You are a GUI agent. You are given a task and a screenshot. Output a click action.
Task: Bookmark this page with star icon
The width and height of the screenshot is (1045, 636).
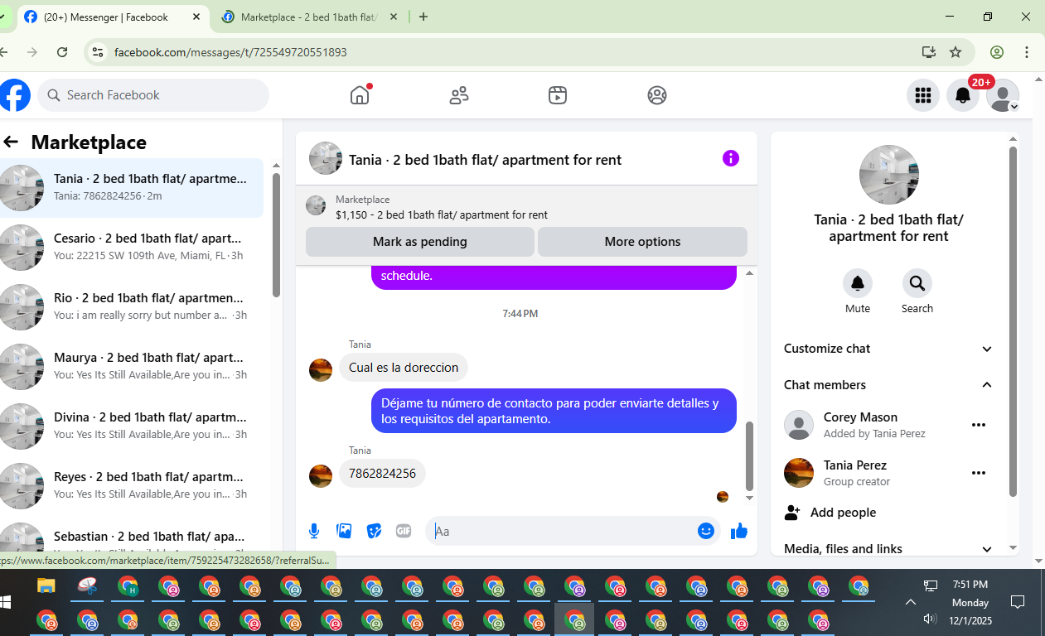[x=955, y=52]
